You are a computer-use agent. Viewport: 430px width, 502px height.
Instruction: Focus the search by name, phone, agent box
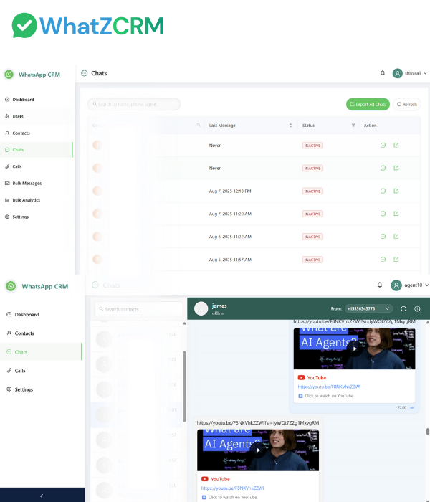pos(134,104)
